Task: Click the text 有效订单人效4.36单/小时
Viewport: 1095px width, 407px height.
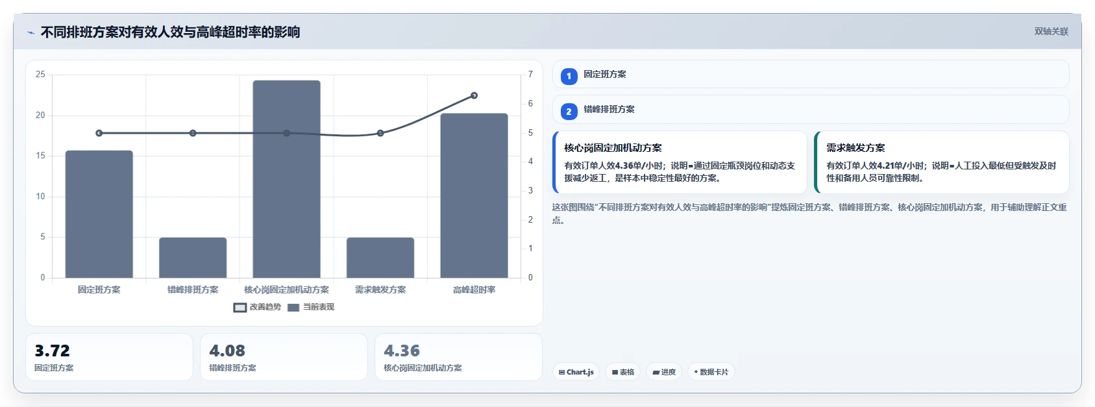Action: 615,166
